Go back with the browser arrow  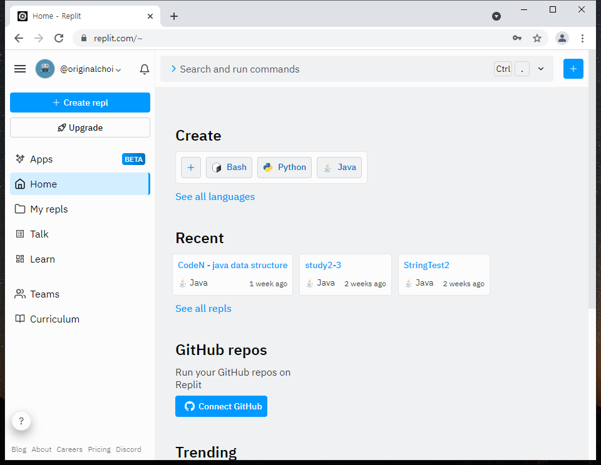tap(19, 38)
